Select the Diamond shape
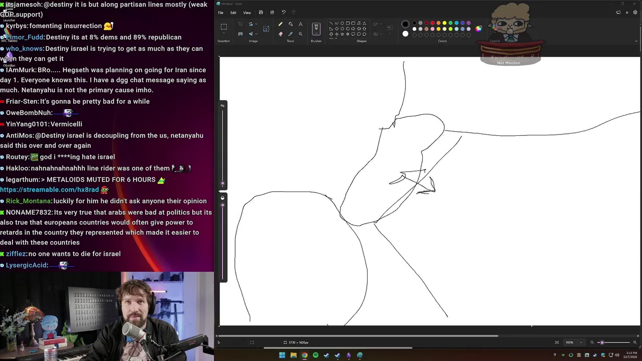This screenshot has height=361, width=642. pos(337,29)
